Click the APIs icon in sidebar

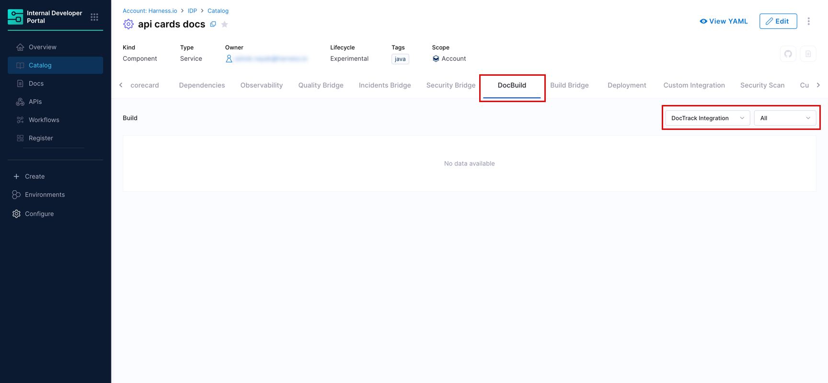(20, 102)
